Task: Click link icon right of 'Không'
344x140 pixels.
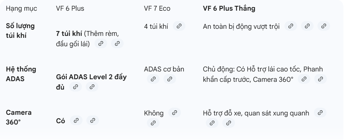Action: (174, 113)
